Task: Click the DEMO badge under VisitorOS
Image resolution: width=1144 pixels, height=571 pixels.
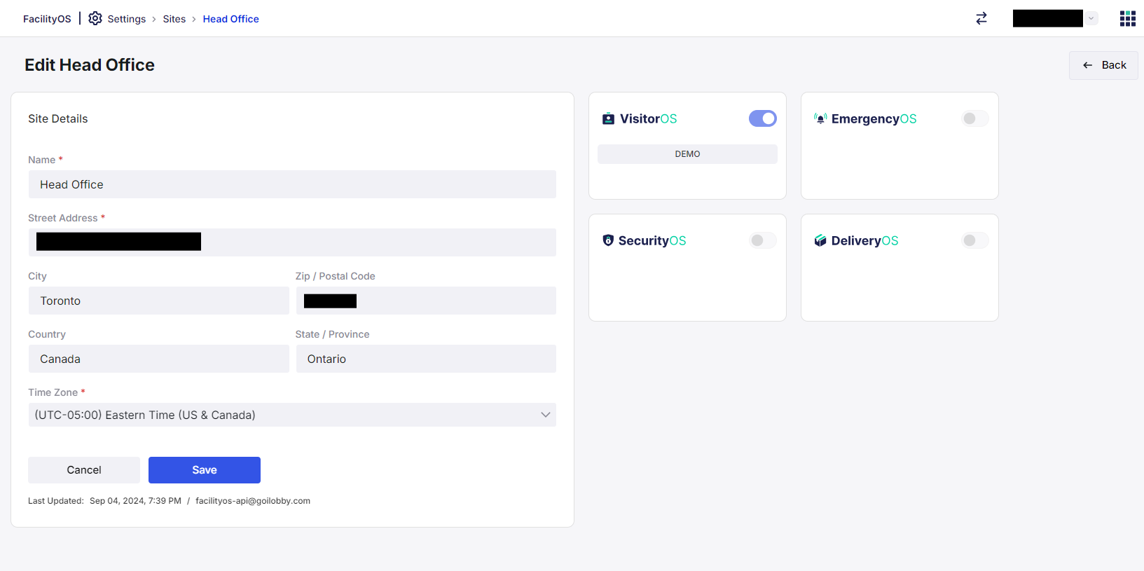Action: pyautogui.click(x=687, y=154)
